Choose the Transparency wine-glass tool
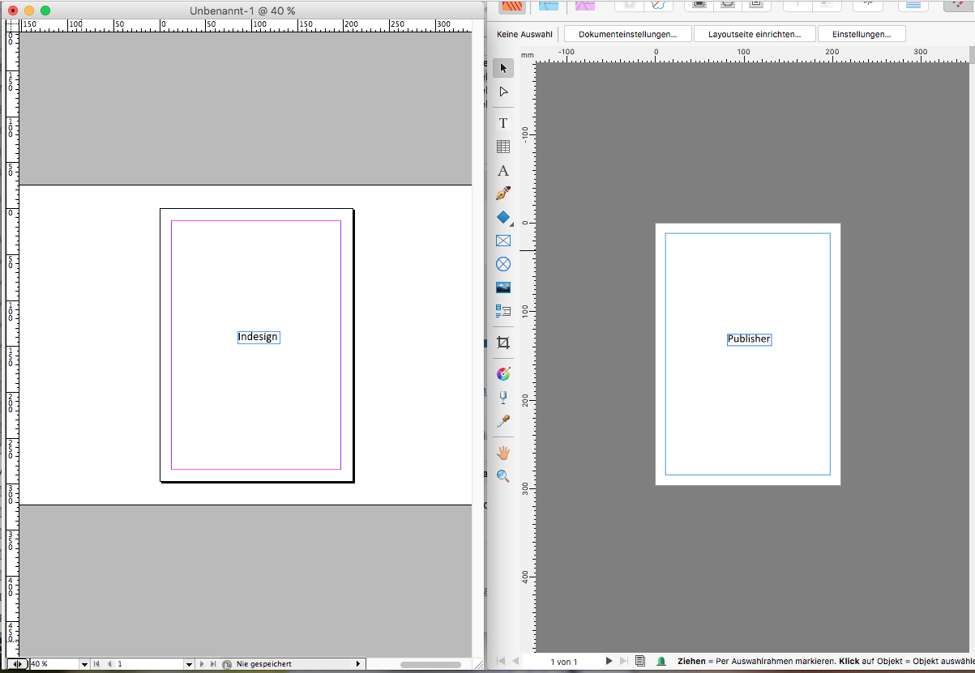This screenshot has width=975, height=673. tap(503, 397)
